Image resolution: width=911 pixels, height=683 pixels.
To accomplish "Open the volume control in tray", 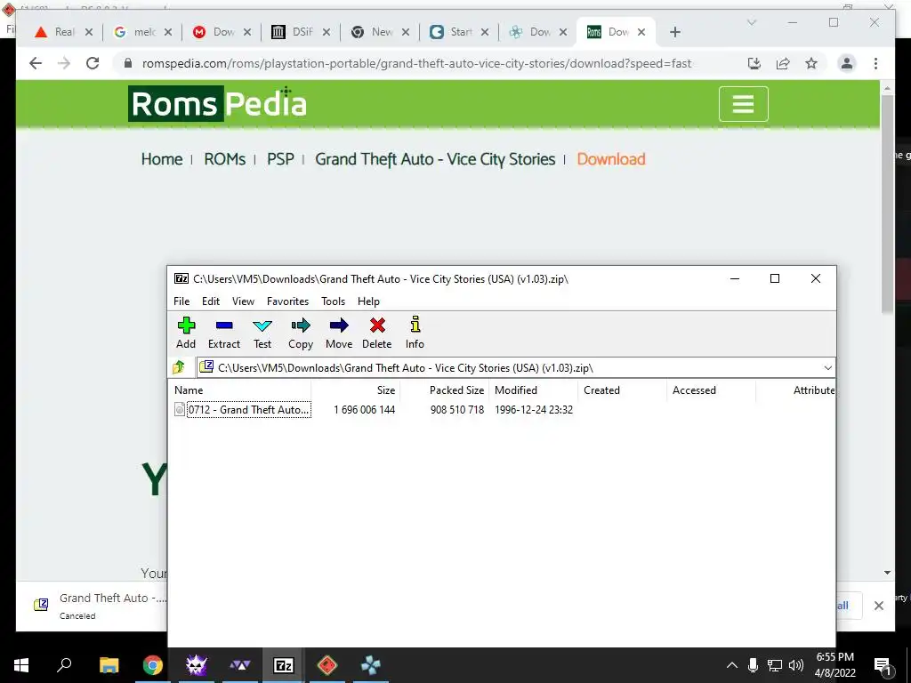I will pos(796,665).
